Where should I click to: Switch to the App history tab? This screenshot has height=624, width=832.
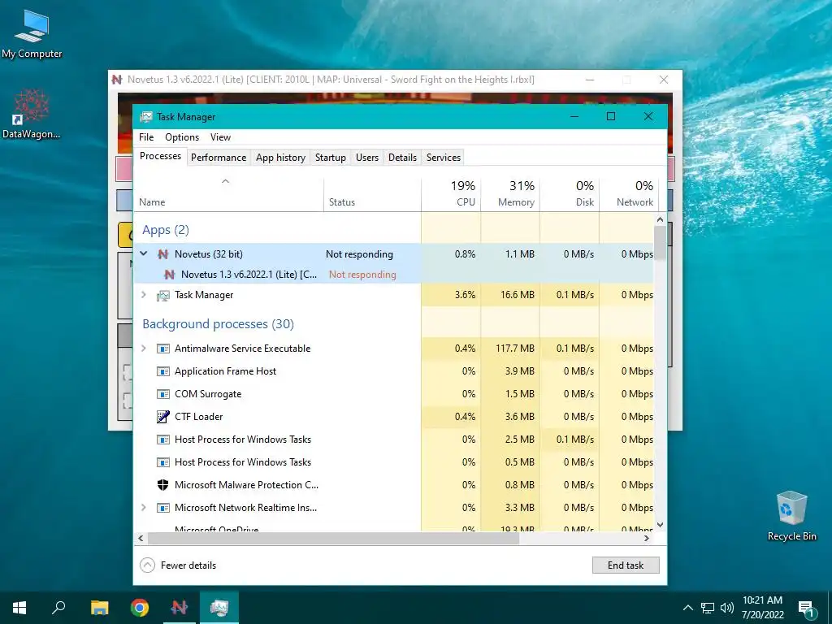pos(280,158)
